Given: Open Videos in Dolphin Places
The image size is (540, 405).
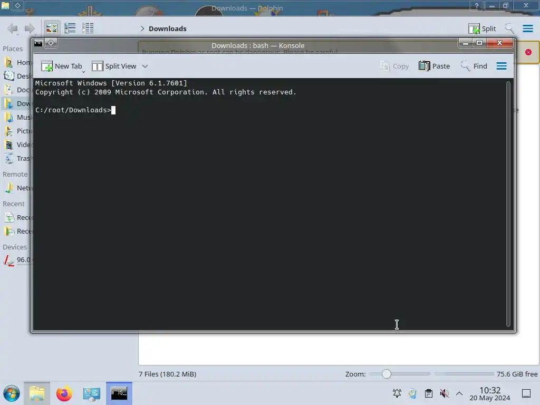Looking at the screenshot, I should point(17,144).
